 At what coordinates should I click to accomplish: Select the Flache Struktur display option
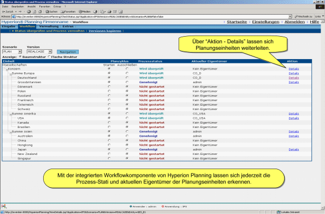(x=49, y=56)
